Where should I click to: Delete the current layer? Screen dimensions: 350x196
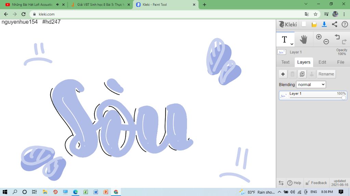coord(293,74)
